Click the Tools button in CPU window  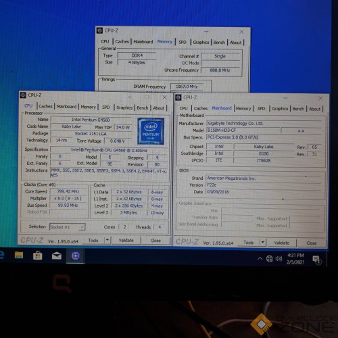[93, 240]
